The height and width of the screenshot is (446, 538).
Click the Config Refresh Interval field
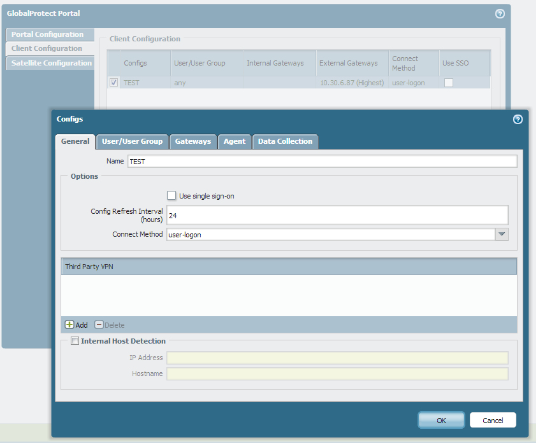337,216
